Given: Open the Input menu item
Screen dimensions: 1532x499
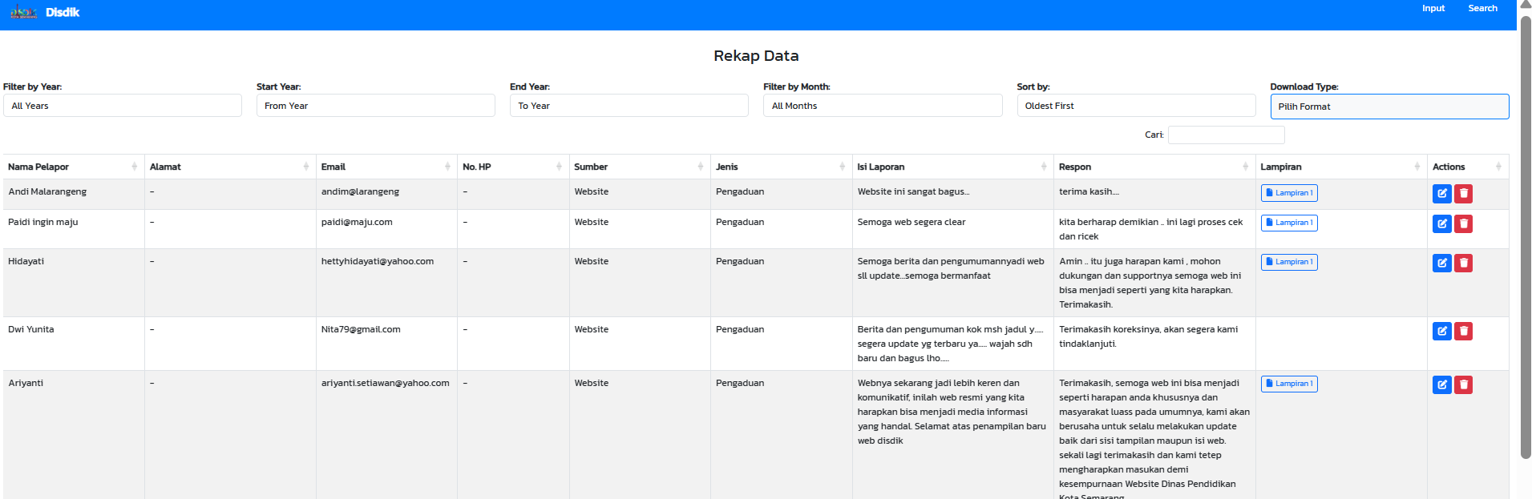Looking at the screenshot, I should [1433, 9].
